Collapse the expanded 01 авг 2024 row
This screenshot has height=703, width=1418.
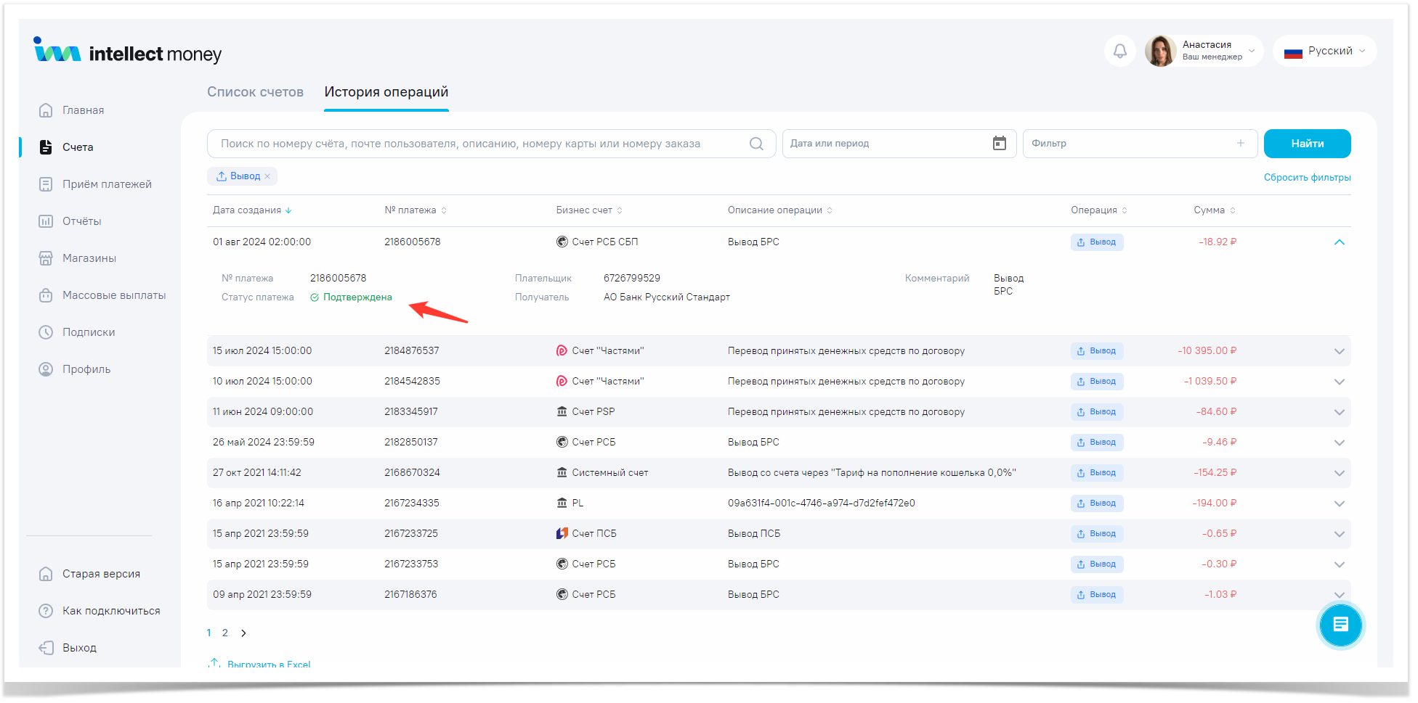pyautogui.click(x=1339, y=242)
